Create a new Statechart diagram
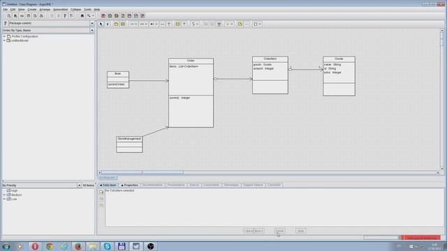Screen dimensions: 447x251 (129, 15)
